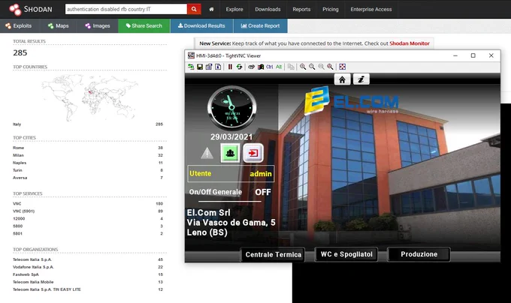
Task: Open Pricing page in Shodan
Action: pyautogui.click(x=331, y=10)
